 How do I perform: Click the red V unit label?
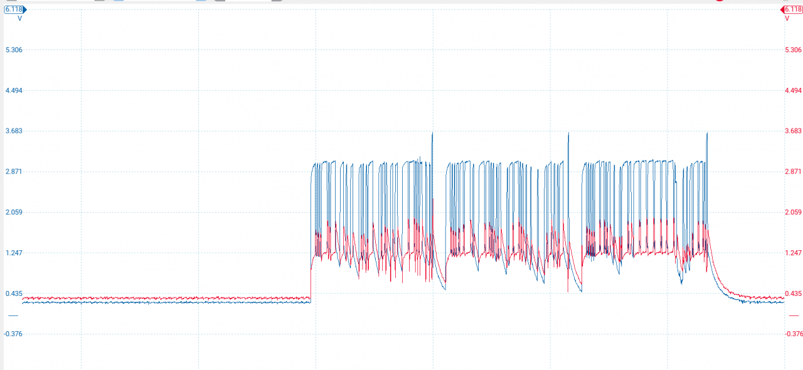(x=787, y=19)
